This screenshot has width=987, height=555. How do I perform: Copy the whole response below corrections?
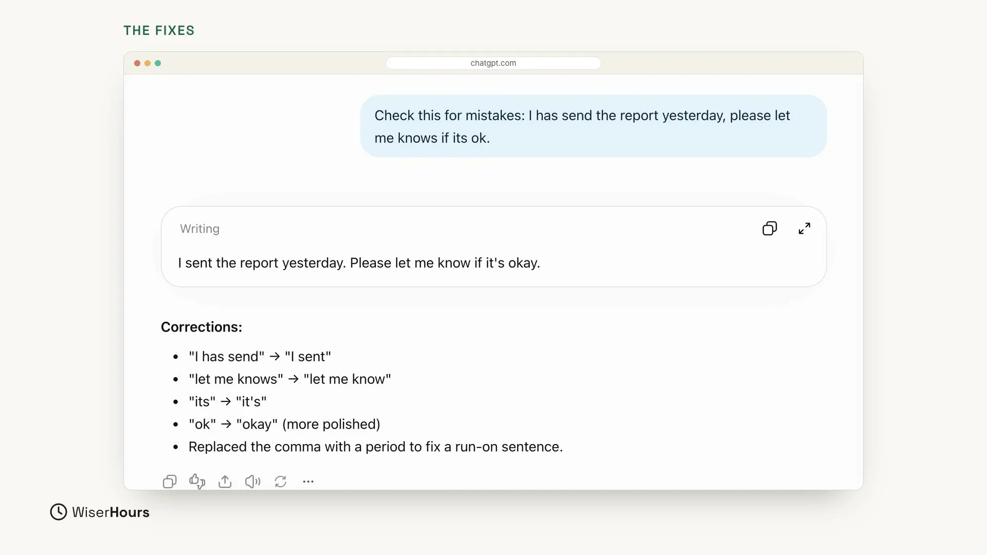(x=170, y=482)
